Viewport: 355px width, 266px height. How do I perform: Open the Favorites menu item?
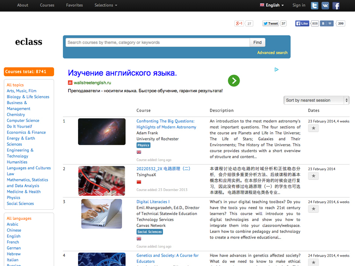[75, 5]
